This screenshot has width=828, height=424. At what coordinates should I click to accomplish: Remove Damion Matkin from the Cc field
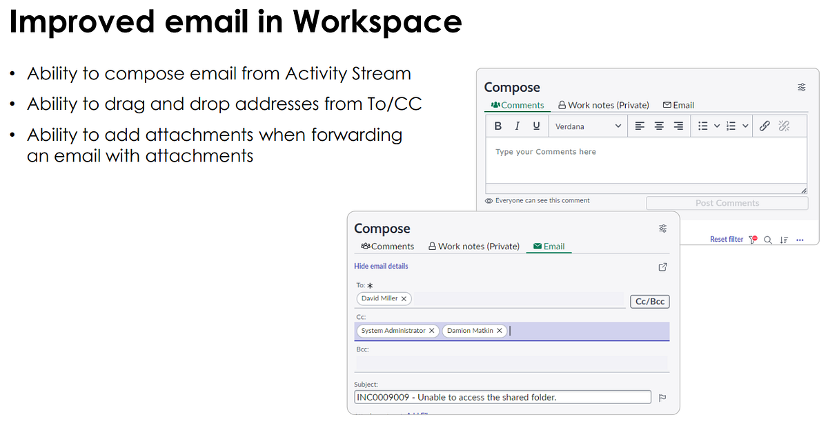(x=499, y=330)
